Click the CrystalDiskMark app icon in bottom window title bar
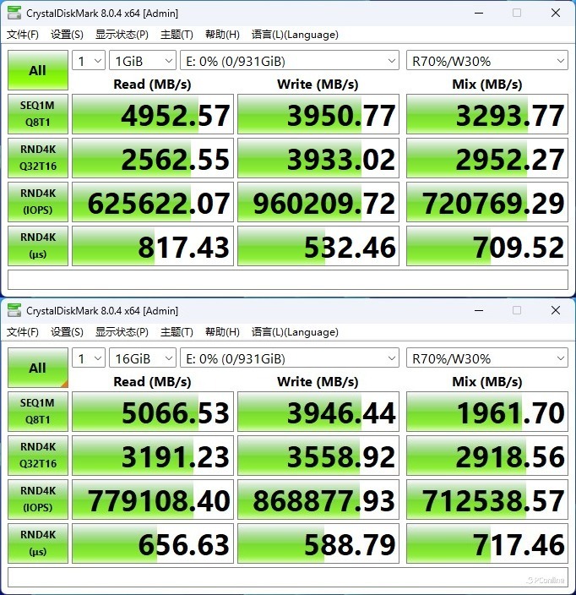Screen dimensions: 576x595 tap(14, 310)
